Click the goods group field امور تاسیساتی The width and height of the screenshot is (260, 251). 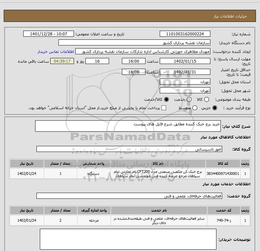pyautogui.click(x=129, y=149)
